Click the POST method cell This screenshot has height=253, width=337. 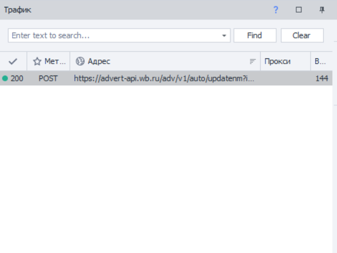[48, 78]
